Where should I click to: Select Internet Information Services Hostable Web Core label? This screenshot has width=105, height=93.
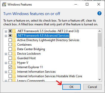click(50, 76)
